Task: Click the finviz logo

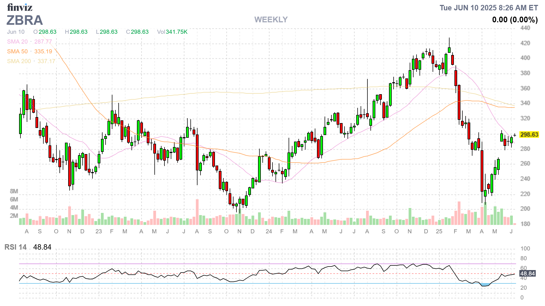Action: 20,7
